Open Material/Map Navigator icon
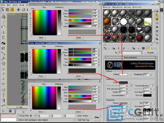The image size is (164, 123). pyautogui.click(x=157, y=43)
